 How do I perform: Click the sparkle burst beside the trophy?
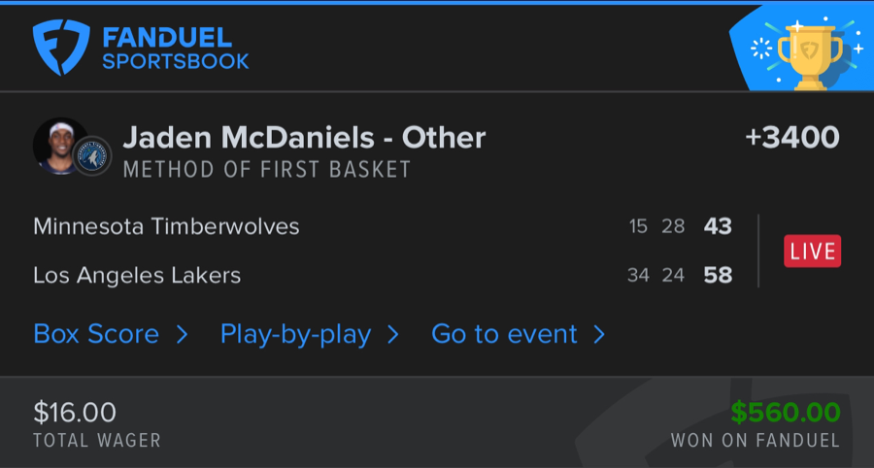pyautogui.click(x=762, y=49)
